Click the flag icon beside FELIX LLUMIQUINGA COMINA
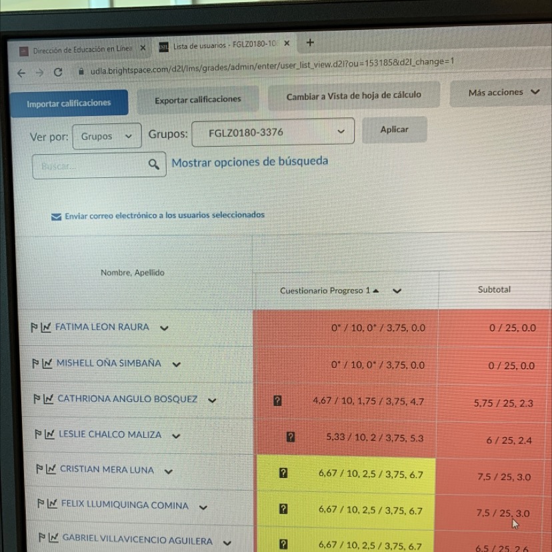This screenshot has height=552, width=552. click(x=41, y=505)
